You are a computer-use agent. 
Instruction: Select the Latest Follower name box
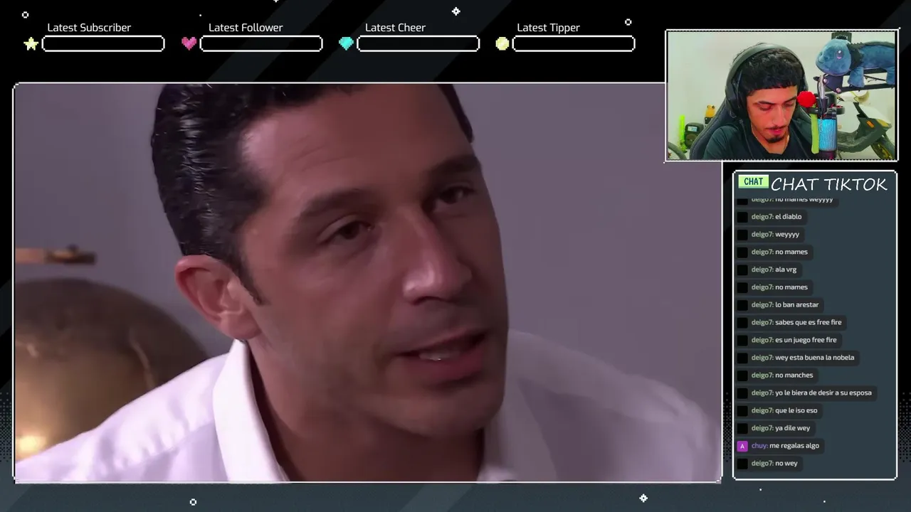coord(261,44)
